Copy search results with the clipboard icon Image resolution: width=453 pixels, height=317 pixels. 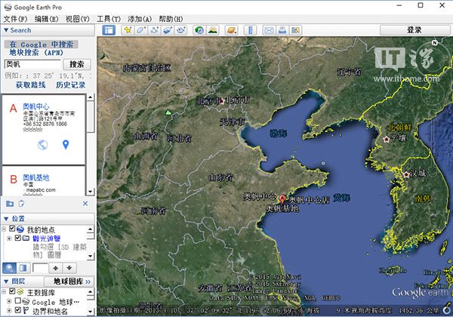21,204
